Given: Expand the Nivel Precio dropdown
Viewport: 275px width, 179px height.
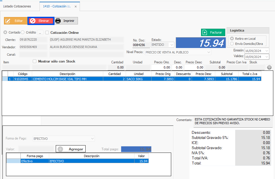Looking at the screenshot, I should tap(209, 52).
